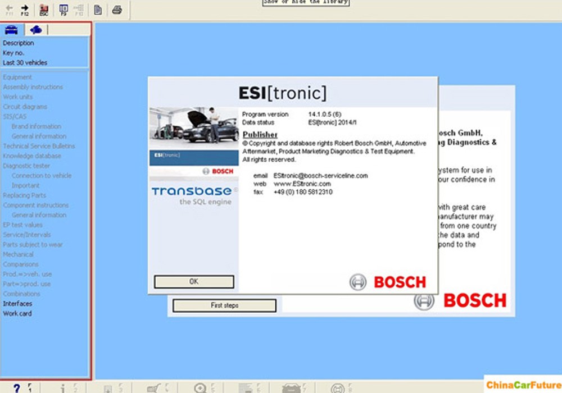Select SIS/CAS entry
Screen dimensions: 562x393
coord(15,116)
